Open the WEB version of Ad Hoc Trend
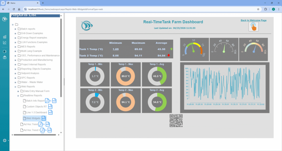282x151 pixels. [x=48, y=124]
